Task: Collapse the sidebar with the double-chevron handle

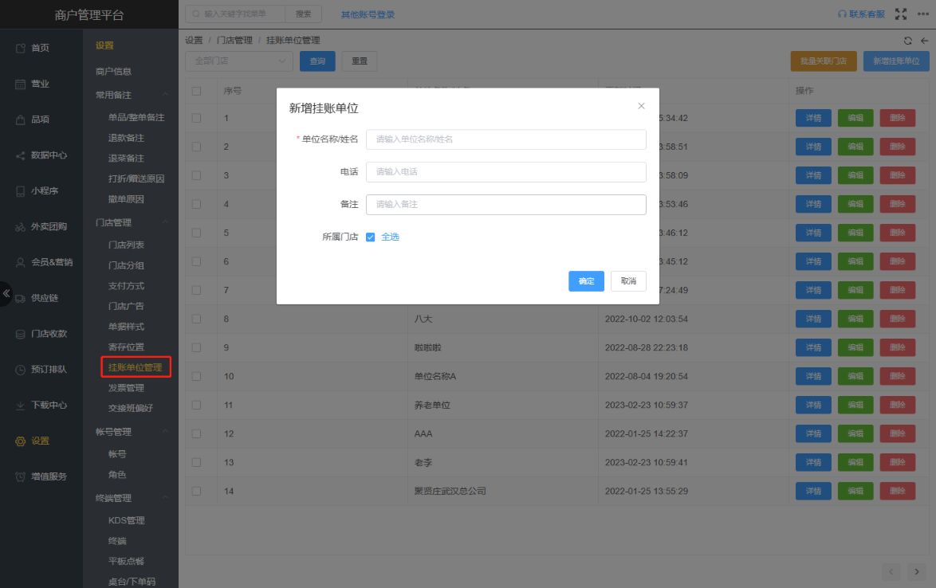Action: 6,293
